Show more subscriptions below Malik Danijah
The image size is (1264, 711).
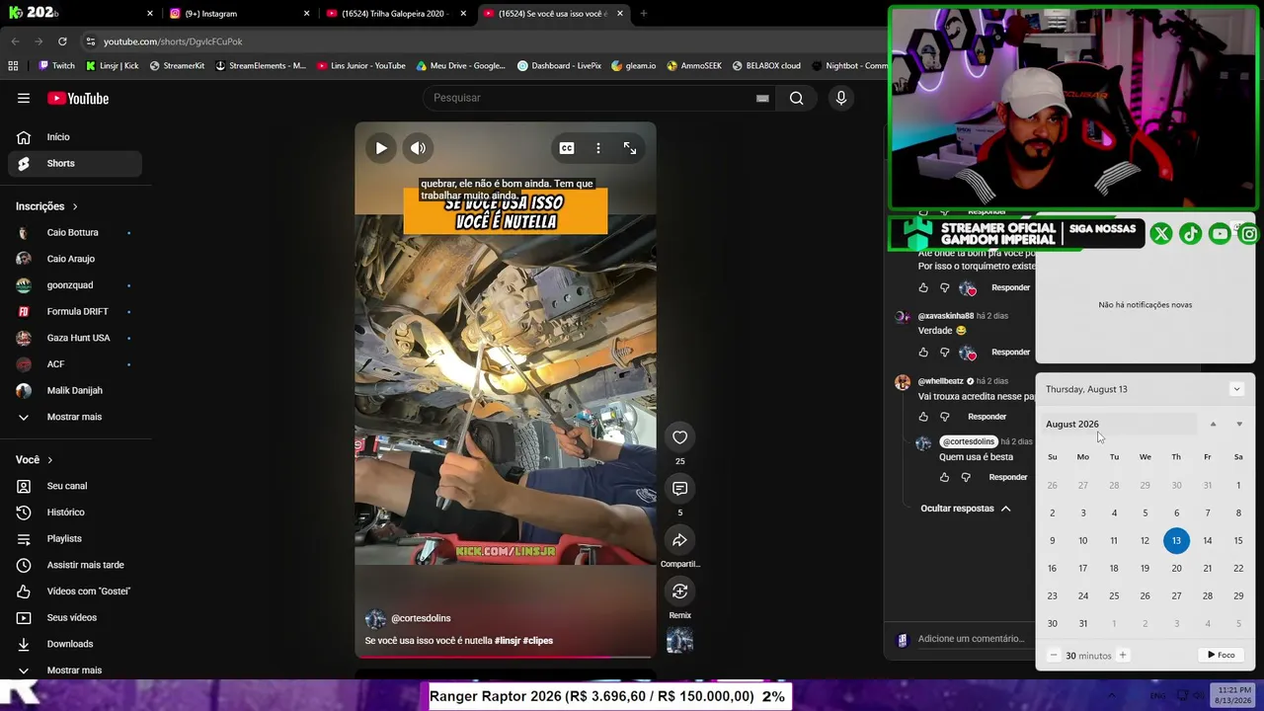(x=75, y=417)
